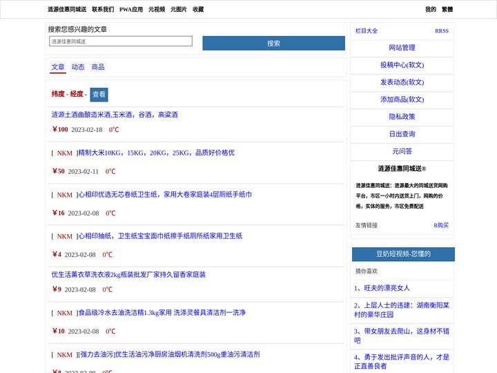Click NKM tag beside 强力去油污 listing
Screen dimensions: 497x373
coord(65,355)
